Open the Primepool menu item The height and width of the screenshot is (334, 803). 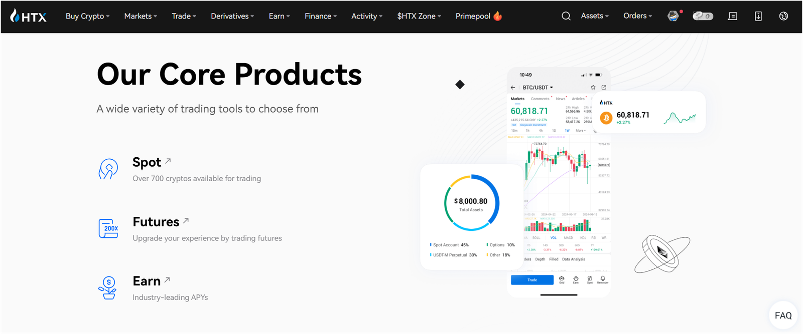pyautogui.click(x=479, y=16)
